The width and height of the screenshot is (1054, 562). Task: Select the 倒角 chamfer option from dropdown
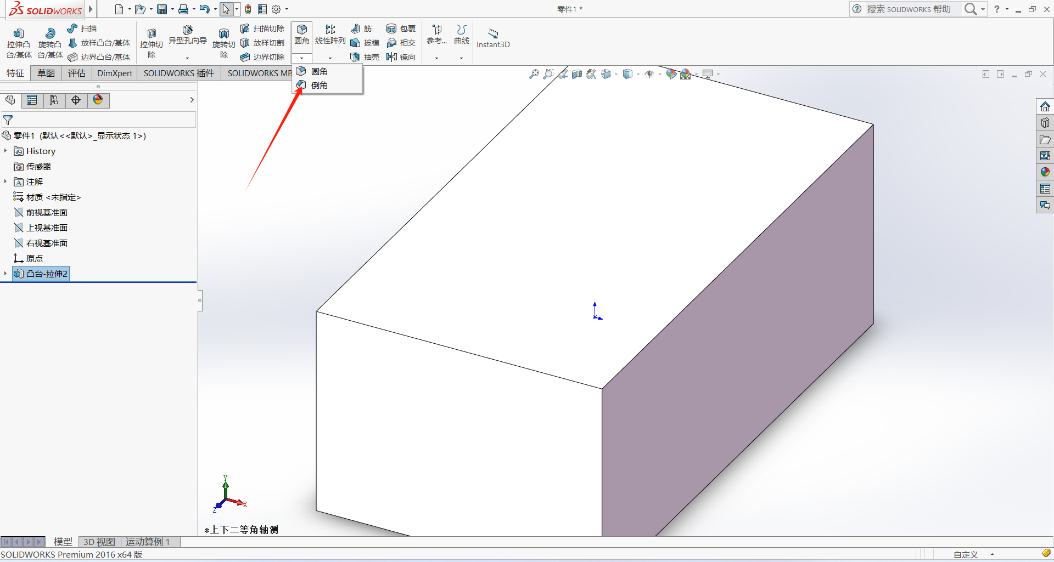[319, 85]
